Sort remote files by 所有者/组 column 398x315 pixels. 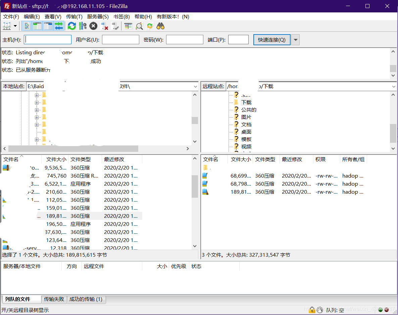tap(353, 160)
